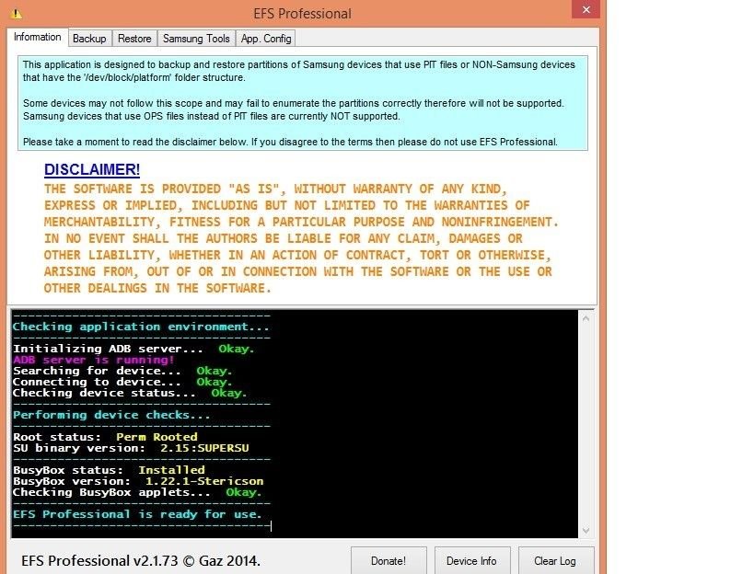This screenshot has height=574, width=754.
Task: Click the warning icon in the title bar
Action: [x=17, y=14]
